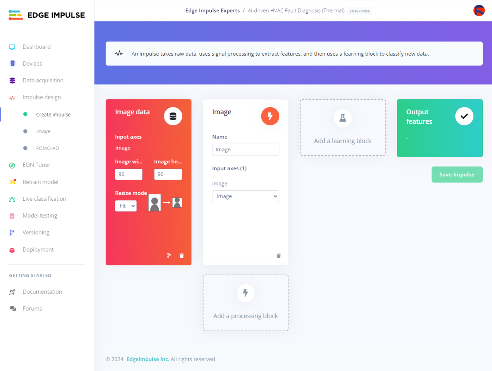Go to Devices in sidebar
The height and width of the screenshot is (371, 492).
click(x=32, y=63)
